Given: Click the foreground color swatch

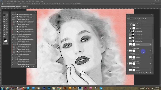Looking at the screenshot, I should 5,39.
